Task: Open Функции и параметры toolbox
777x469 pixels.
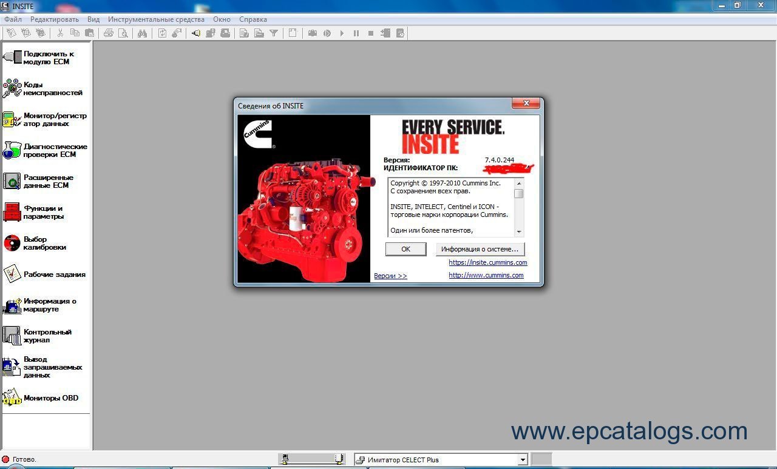Action: click(12, 212)
